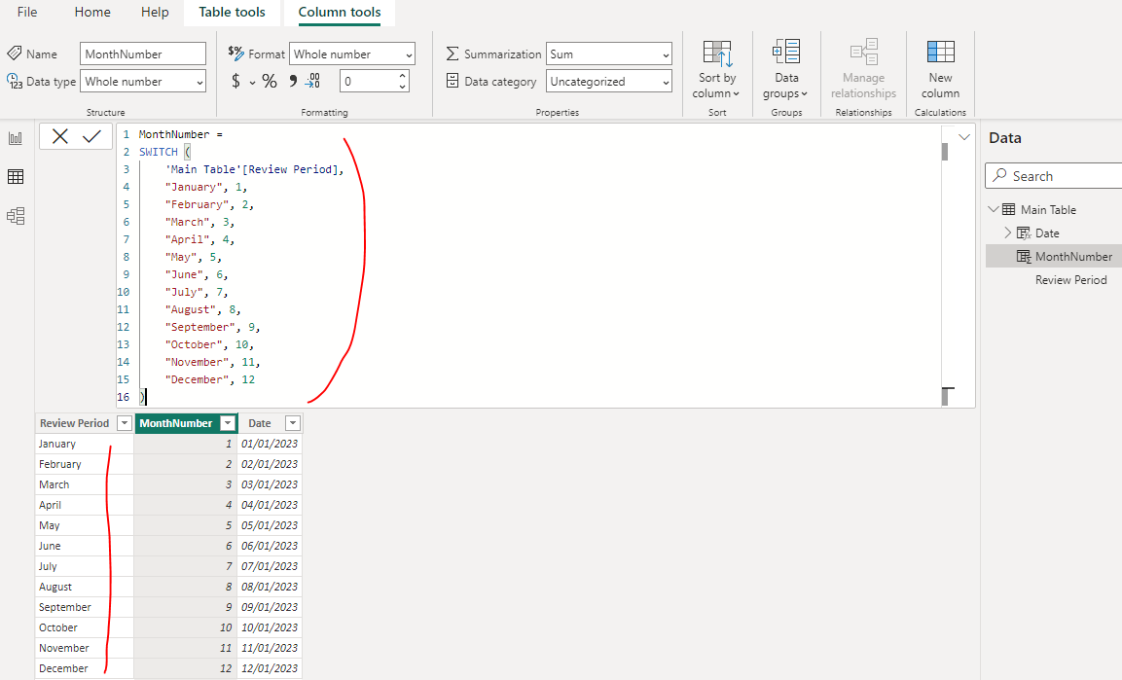Screen dimensions: 1122x680
Task: Click the MonthNumber column icon
Action: [x=1024, y=257]
